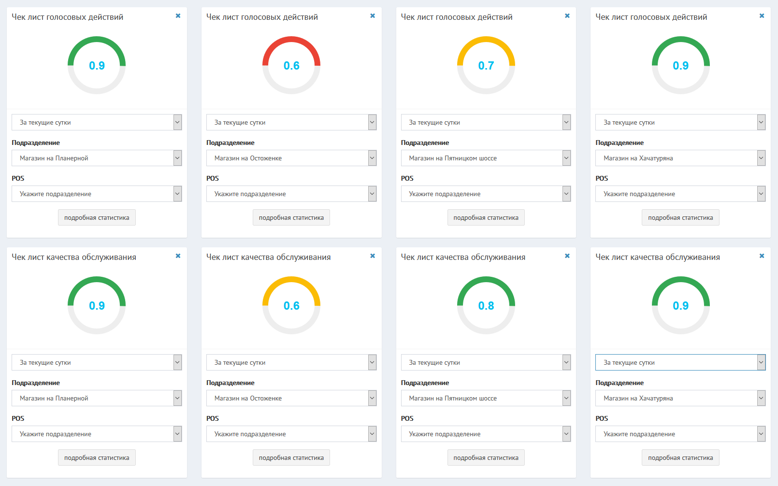Dismiss the service quality widget for Остоженке store
Viewport: 778px width, 486px height.
tap(373, 256)
